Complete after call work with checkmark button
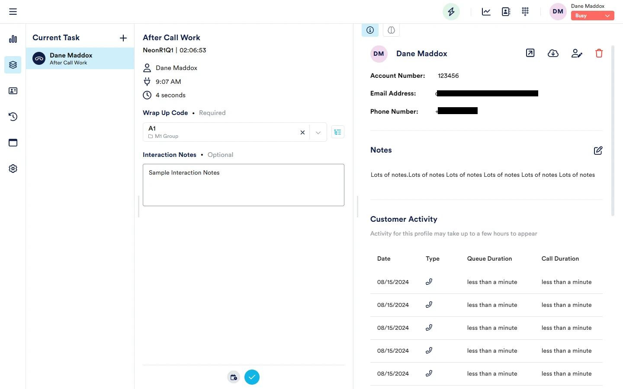This screenshot has height=389, width=623. (x=252, y=377)
